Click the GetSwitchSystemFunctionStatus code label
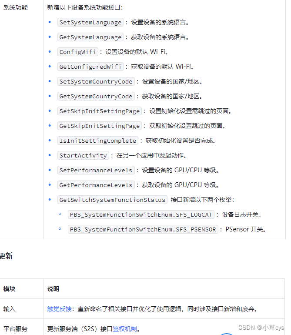The width and height of the screenshot is (291, 335). (112, 200)
